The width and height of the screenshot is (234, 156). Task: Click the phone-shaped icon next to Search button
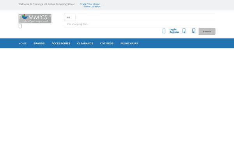(193, 31)
